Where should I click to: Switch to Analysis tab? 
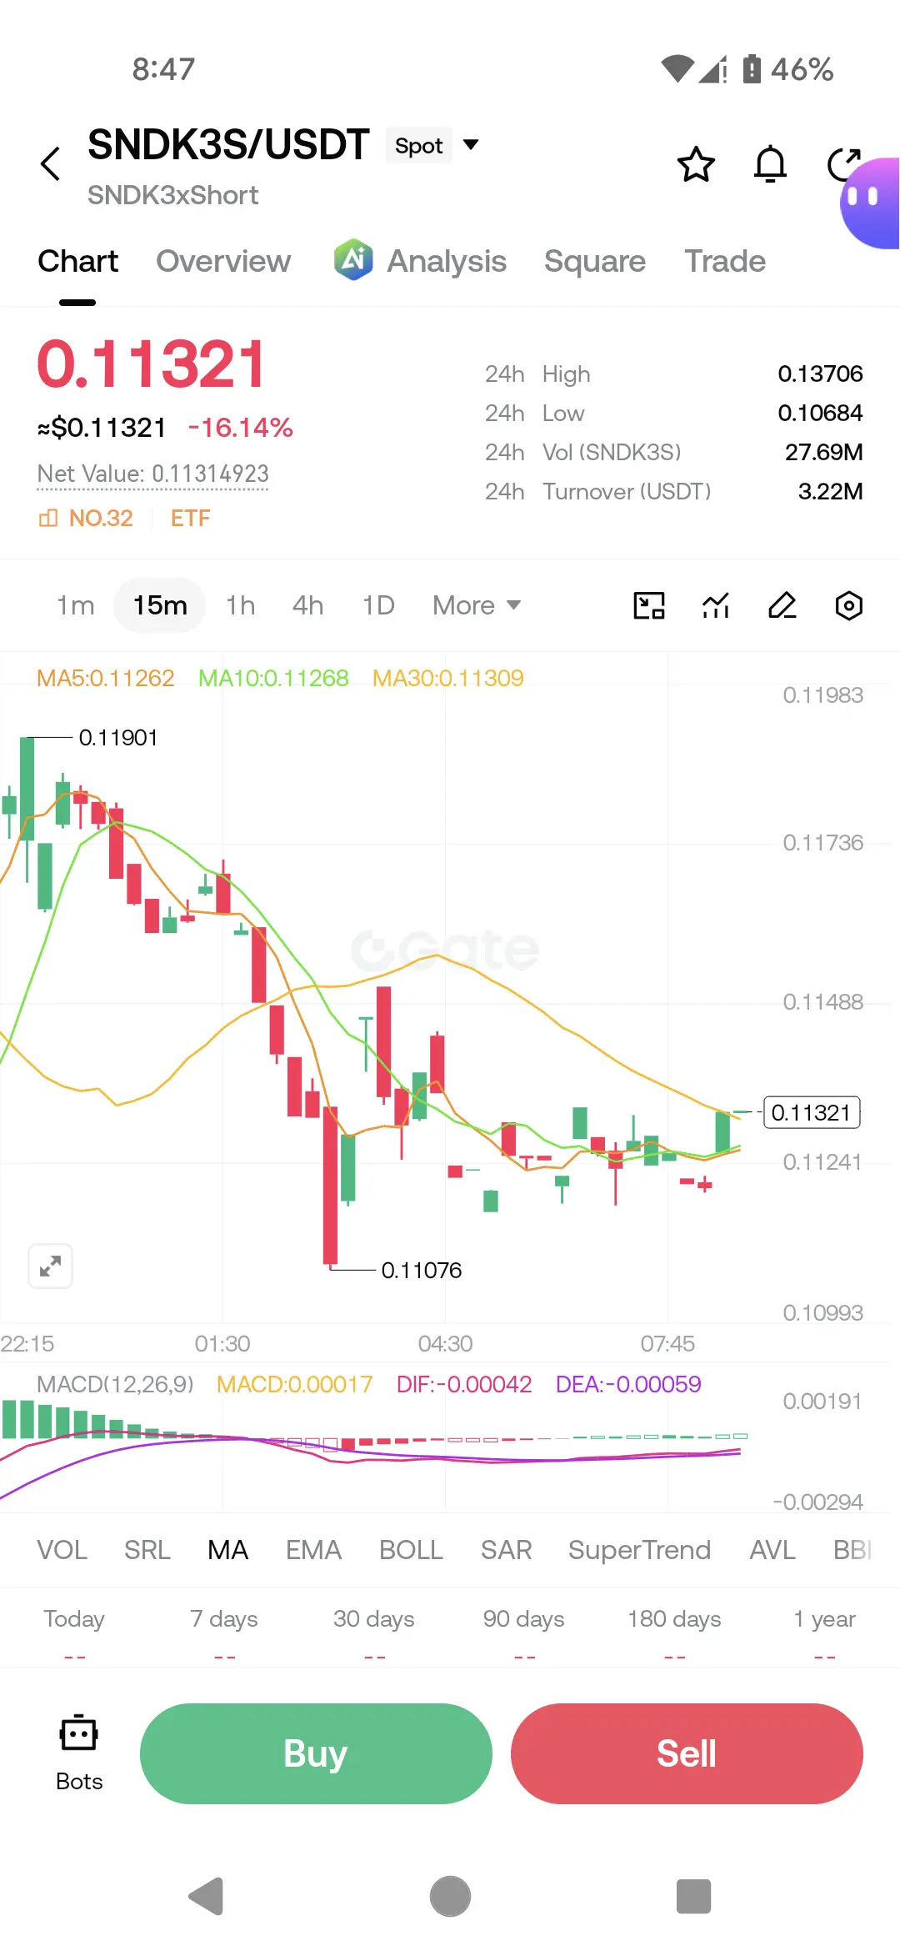447,261
